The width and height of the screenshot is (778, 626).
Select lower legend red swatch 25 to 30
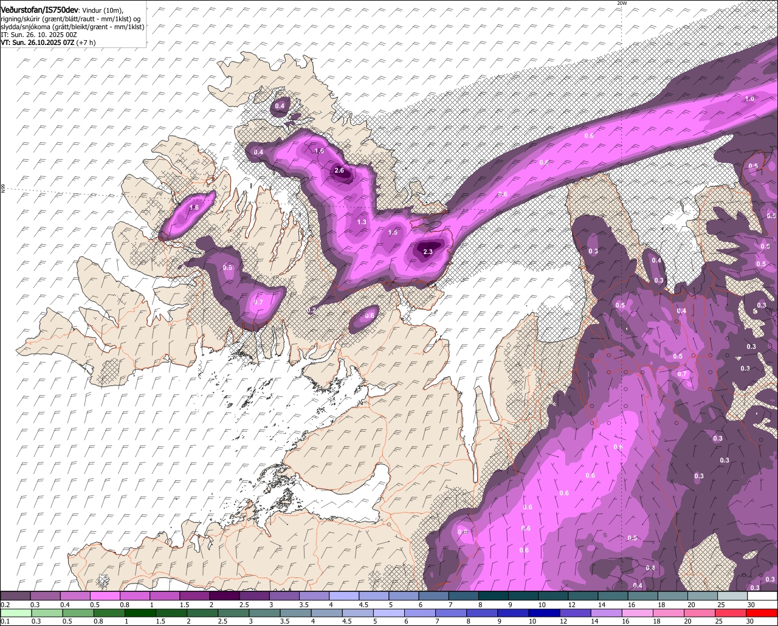coord(731,613)
